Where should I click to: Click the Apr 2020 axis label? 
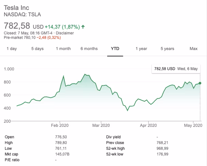pyautogui.click(x=148, y=125)
